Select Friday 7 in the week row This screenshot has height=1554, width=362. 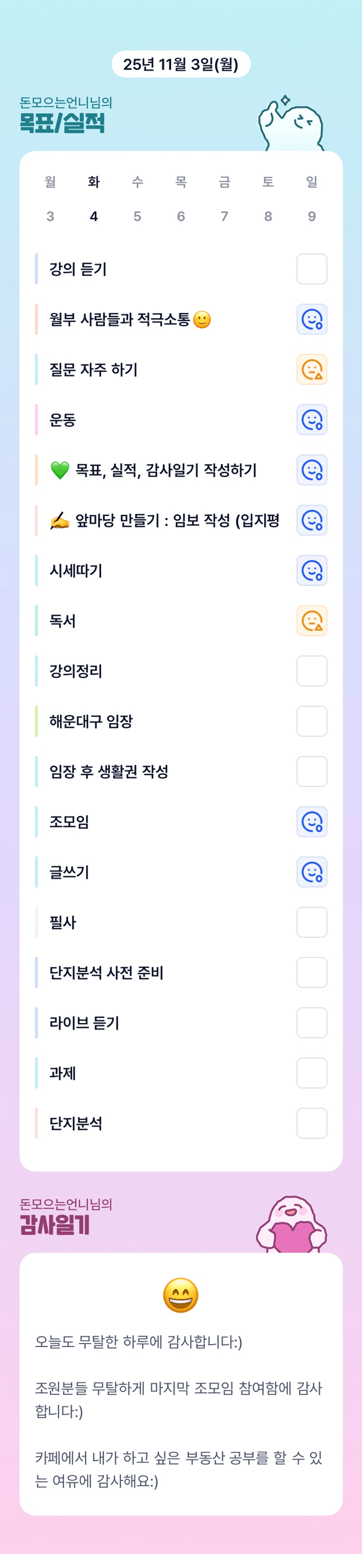pyautogui.click(x=224, y=216)
